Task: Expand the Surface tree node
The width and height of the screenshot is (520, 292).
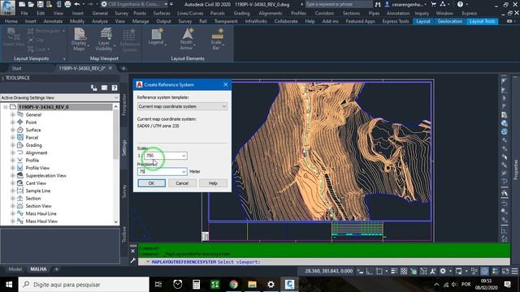Action: (13, 130)
